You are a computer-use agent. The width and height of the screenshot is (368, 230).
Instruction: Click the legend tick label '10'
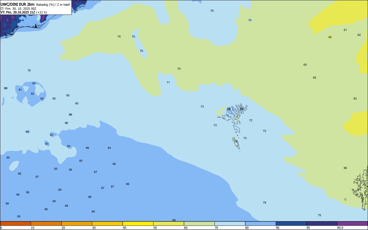(32, 228)
